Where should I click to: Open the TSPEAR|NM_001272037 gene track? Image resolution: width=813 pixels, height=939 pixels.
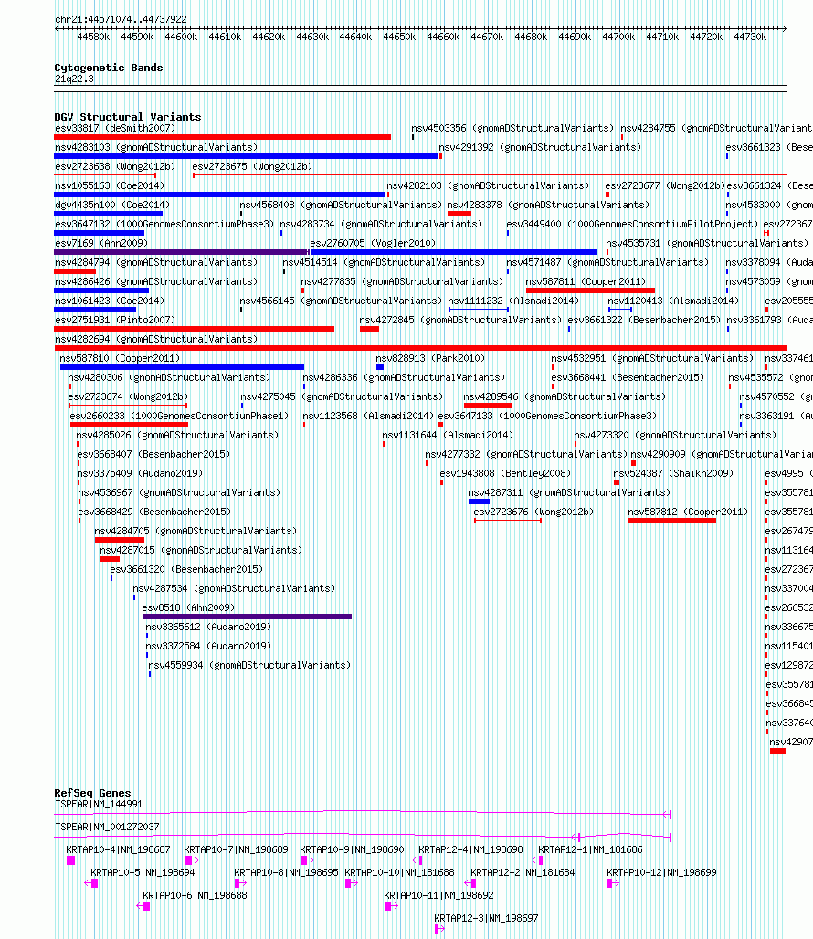coord(363,836)
